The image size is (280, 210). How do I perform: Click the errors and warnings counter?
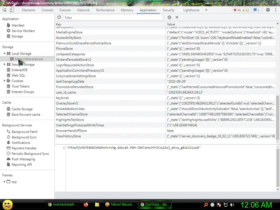(x=241, y=10)
